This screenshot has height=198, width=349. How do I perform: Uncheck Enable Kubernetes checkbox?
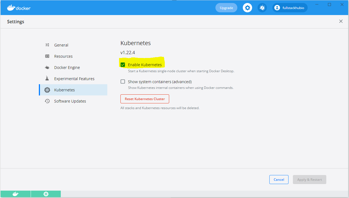click(x=123, y=65)
